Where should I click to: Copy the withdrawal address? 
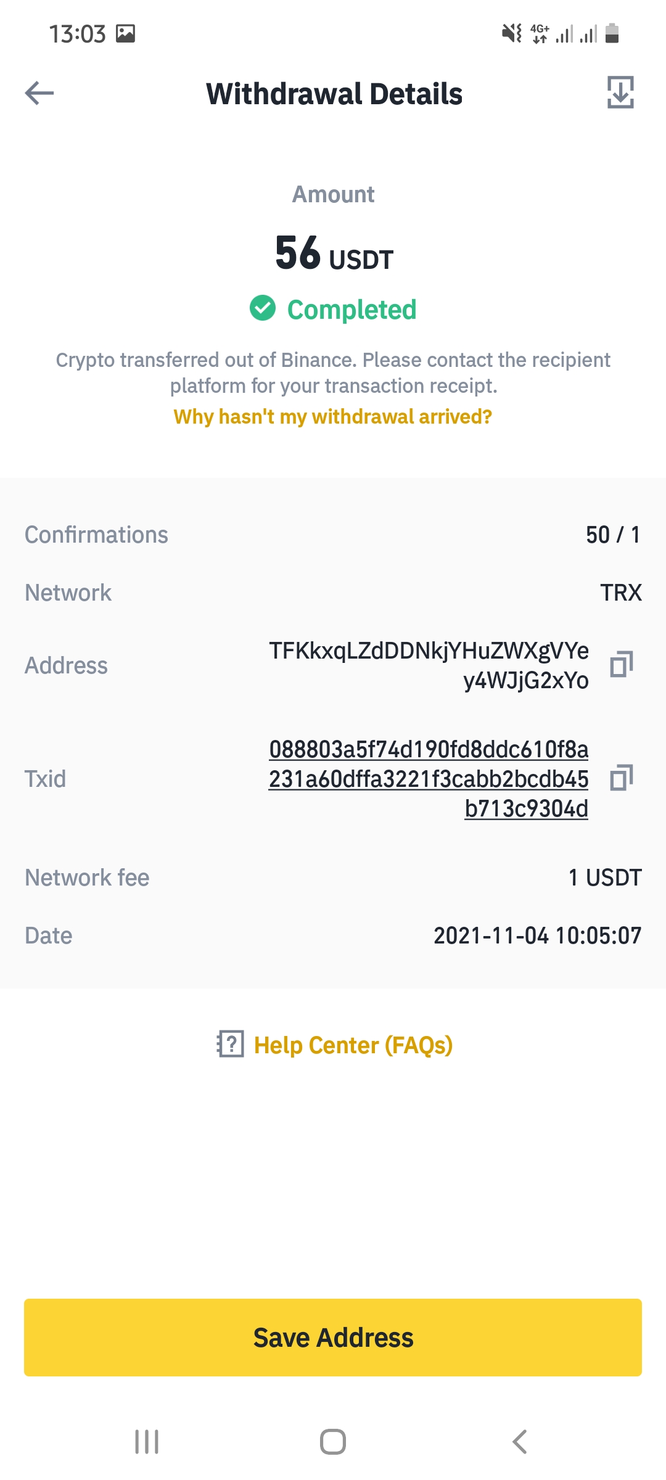click(x=622, y=665)
